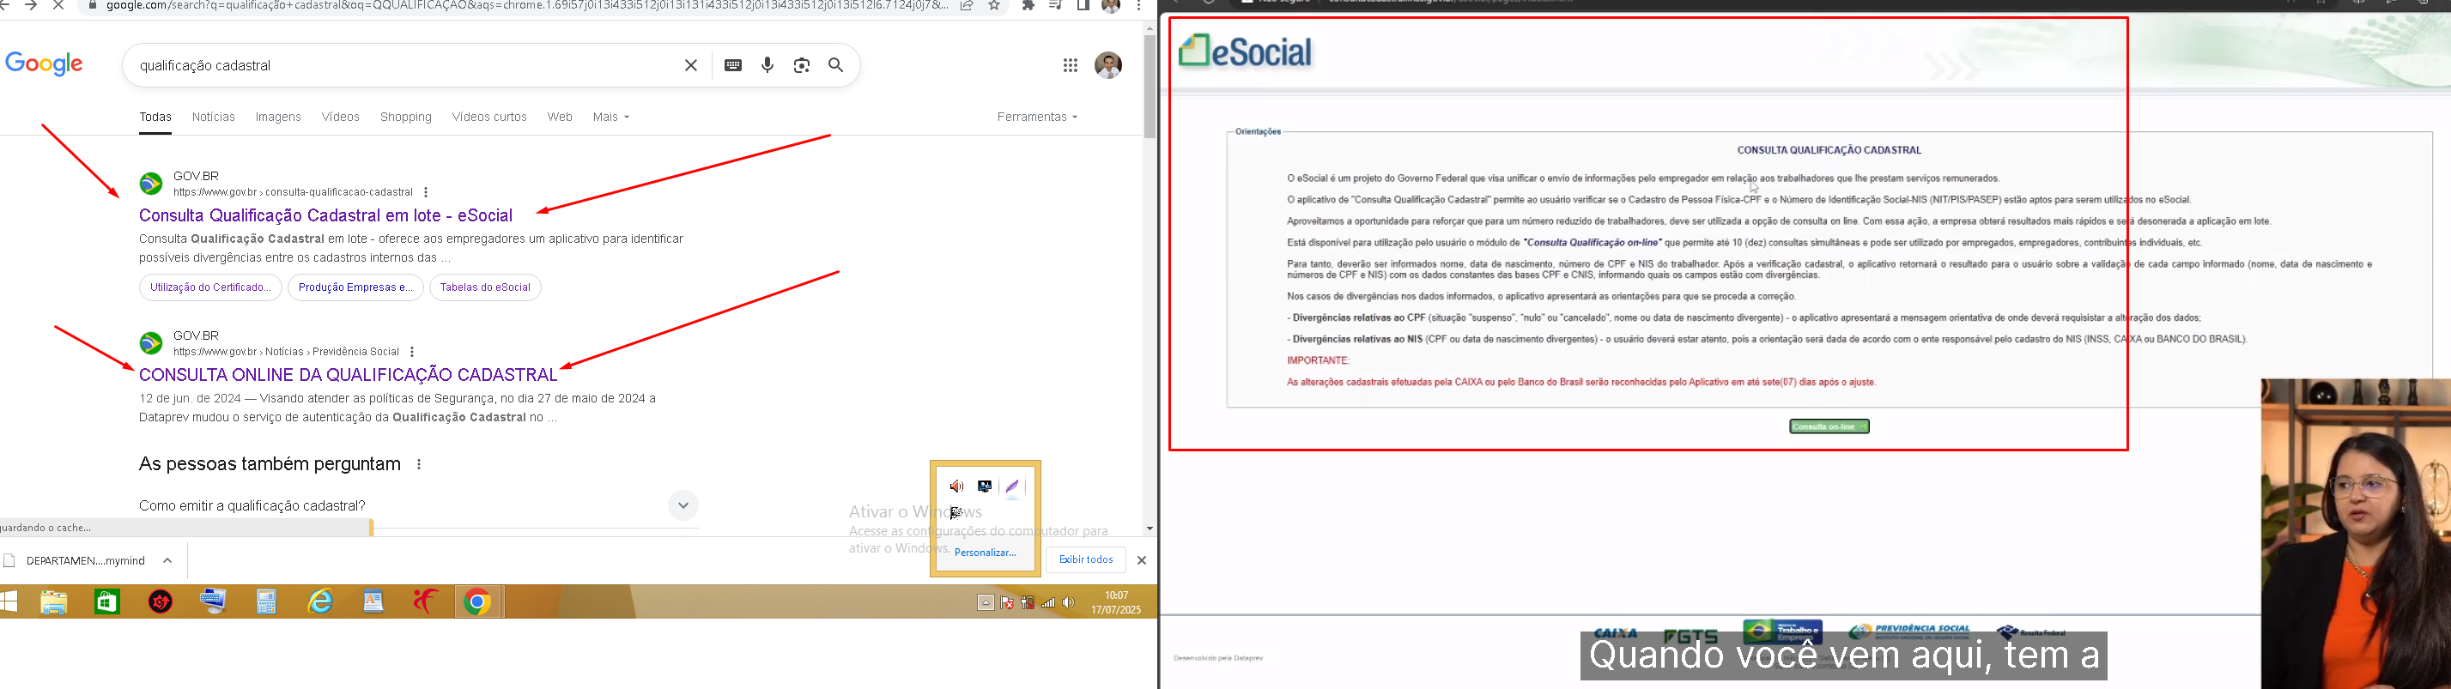The height and width of the screenshot is (689, 2451).
Task: Select the Todas results tab
Action: pyautogui.click(x=155, y=117)
